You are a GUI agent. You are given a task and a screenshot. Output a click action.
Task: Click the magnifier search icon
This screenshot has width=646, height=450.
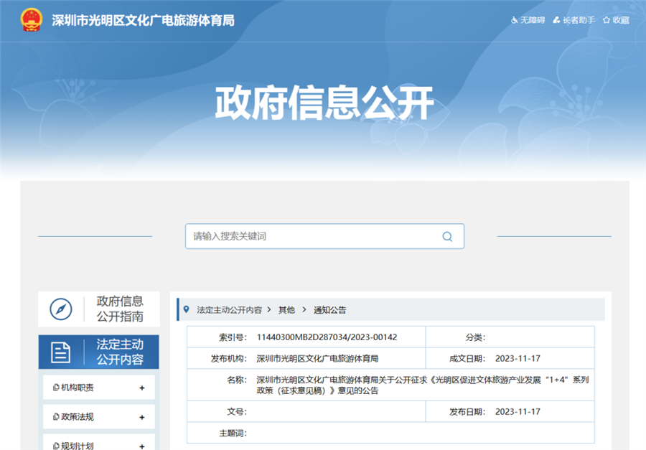447,237
